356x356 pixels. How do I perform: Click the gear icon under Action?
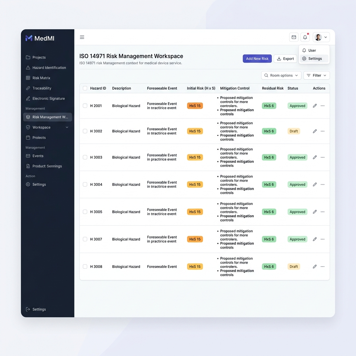pyautogui.click(x=28, y=184)
